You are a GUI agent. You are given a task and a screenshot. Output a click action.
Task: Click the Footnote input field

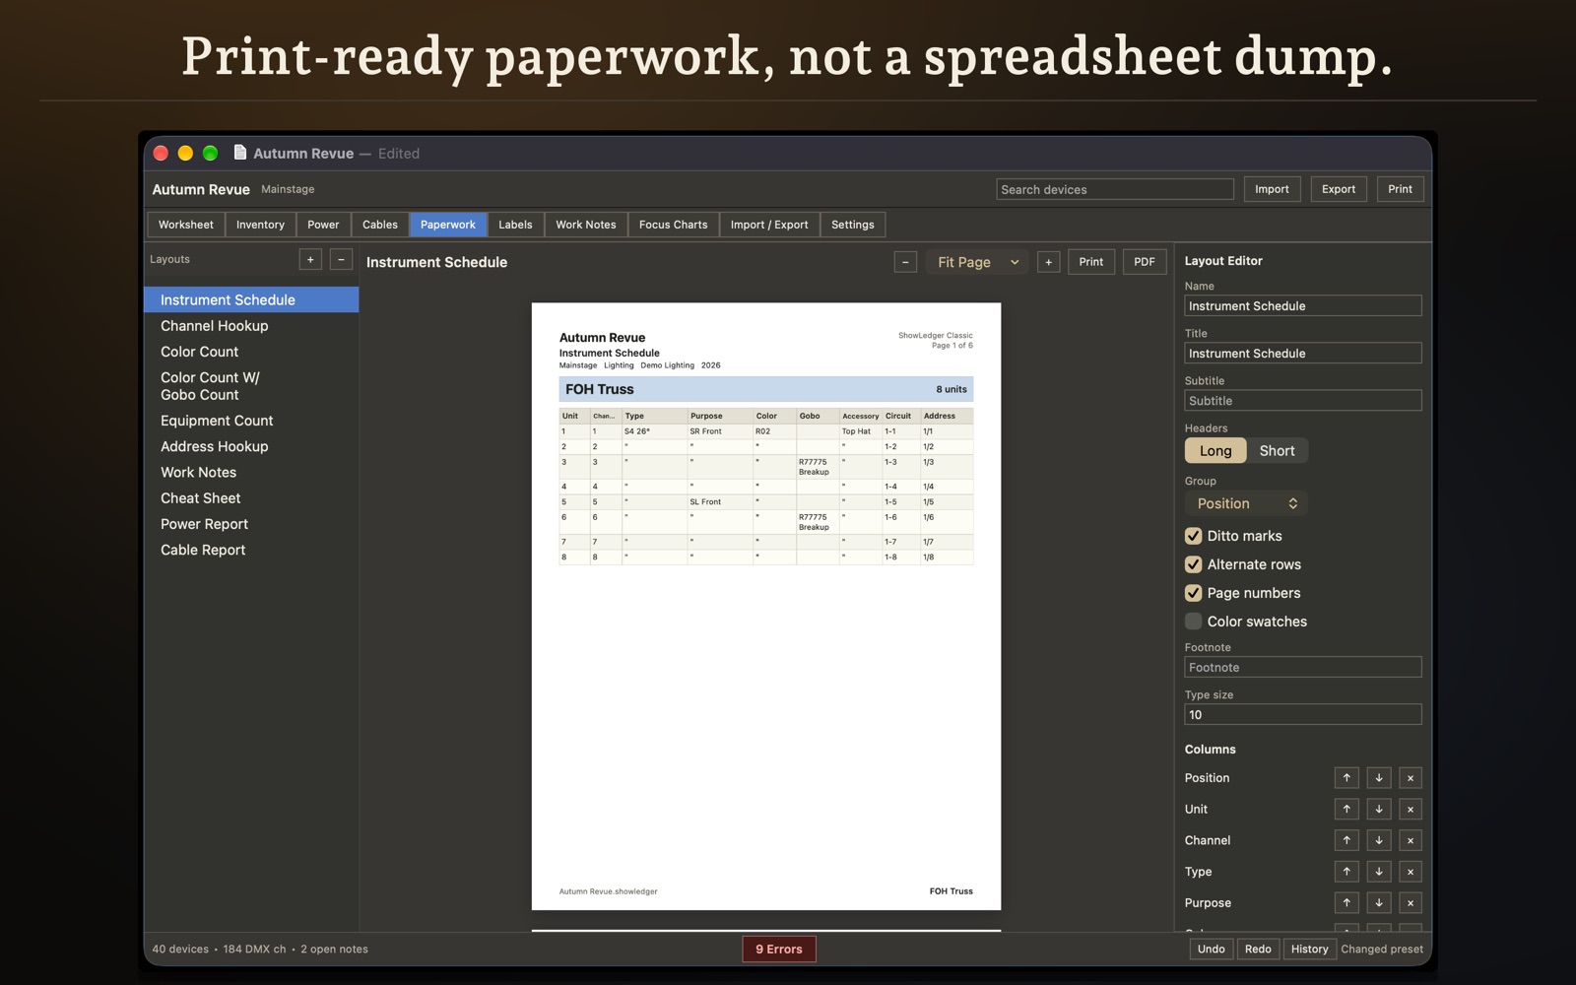pyautogui.click(x=1303, y=668)
